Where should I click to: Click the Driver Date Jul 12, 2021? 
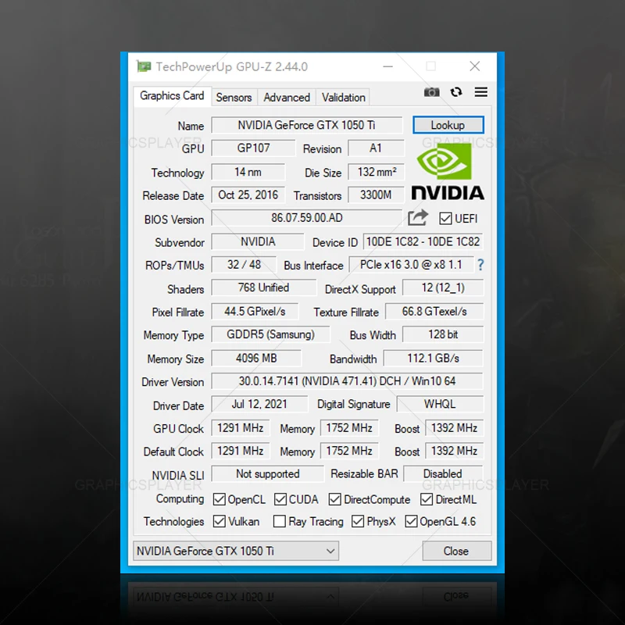(259, 404)
